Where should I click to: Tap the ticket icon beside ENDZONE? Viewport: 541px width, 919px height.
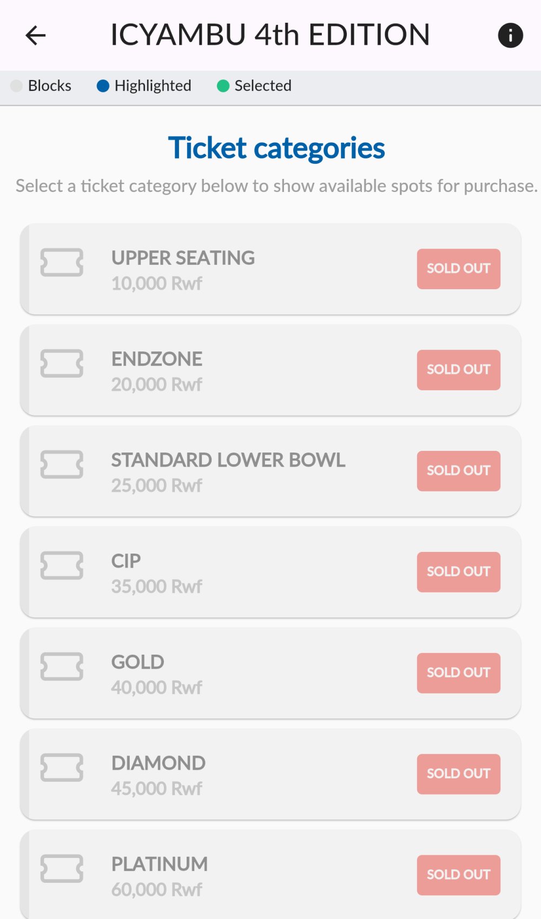point(62,363)
